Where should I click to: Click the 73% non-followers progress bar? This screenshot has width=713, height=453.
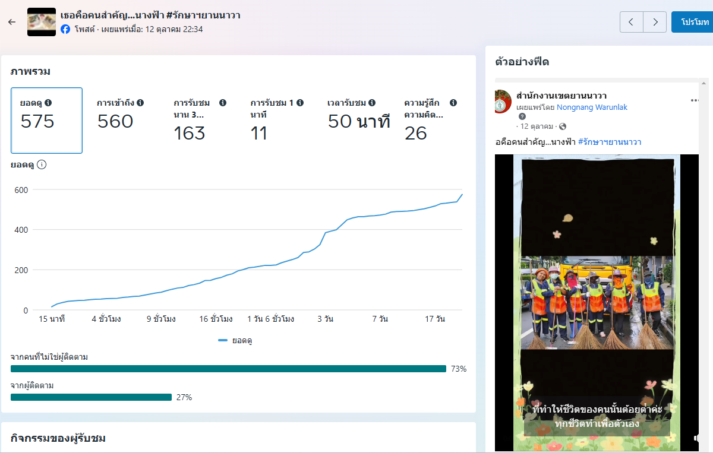228,369
